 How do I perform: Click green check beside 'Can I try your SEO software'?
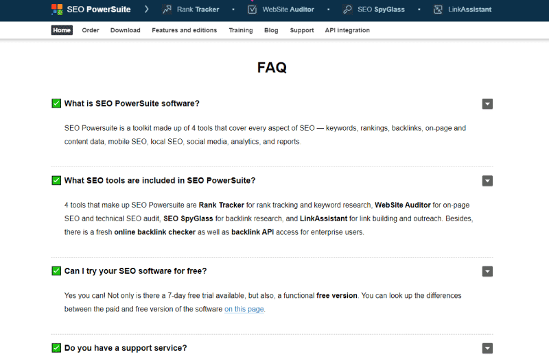[x=56, y=271]
